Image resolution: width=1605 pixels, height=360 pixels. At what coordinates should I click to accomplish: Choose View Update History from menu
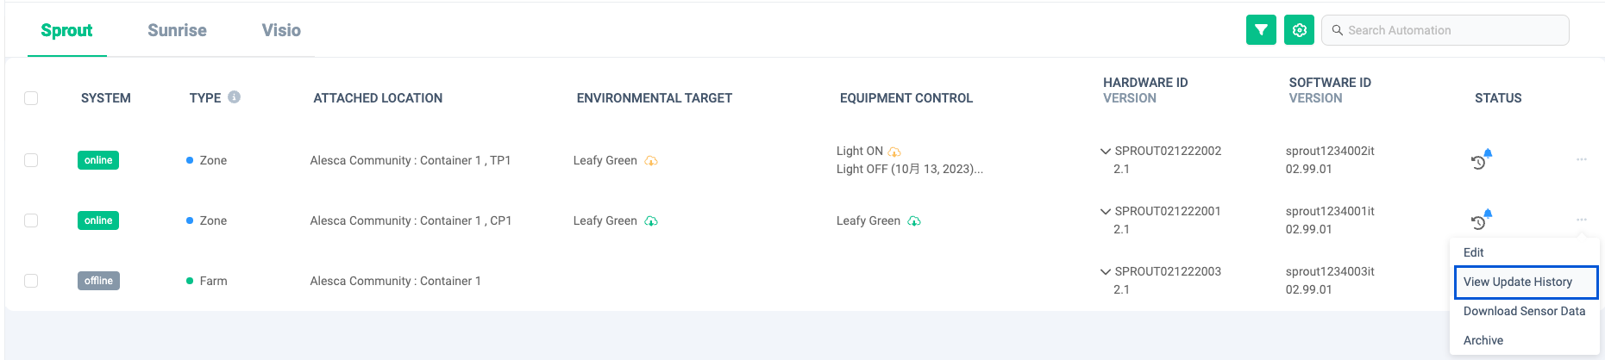(x=1527, y=282)
